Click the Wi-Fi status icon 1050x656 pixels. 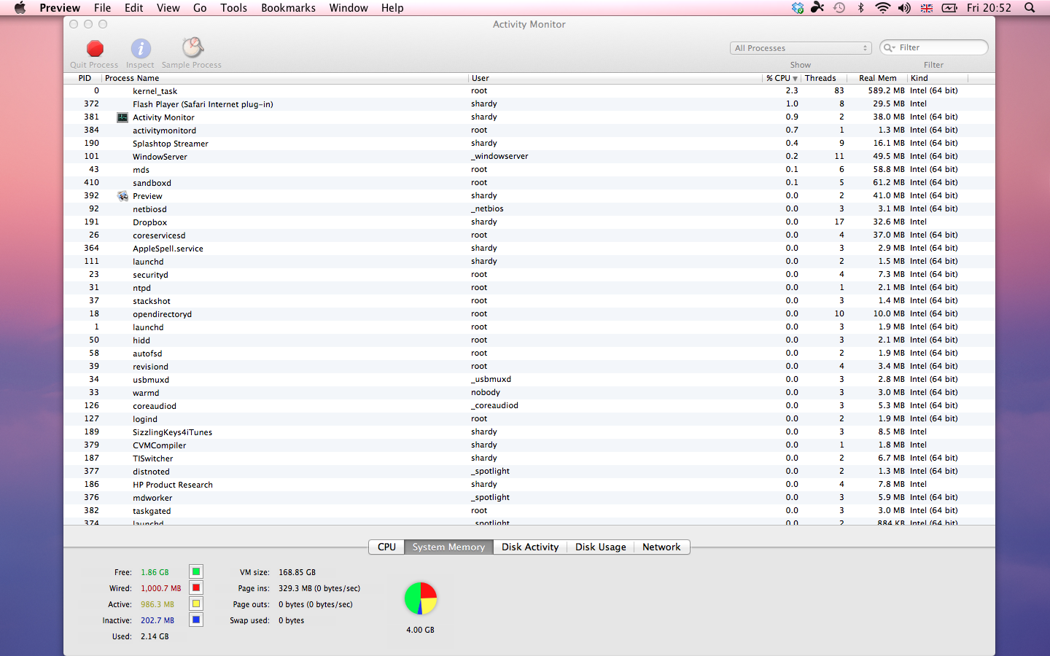tap(882, 8)
